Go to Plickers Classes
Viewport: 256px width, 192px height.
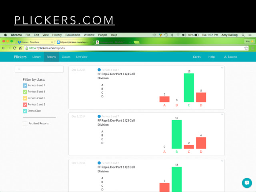click(66, 57)
